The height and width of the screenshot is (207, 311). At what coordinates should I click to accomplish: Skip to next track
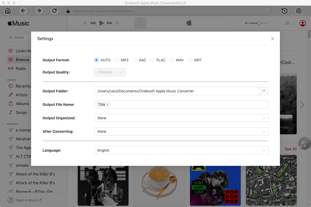pos(110,23)
